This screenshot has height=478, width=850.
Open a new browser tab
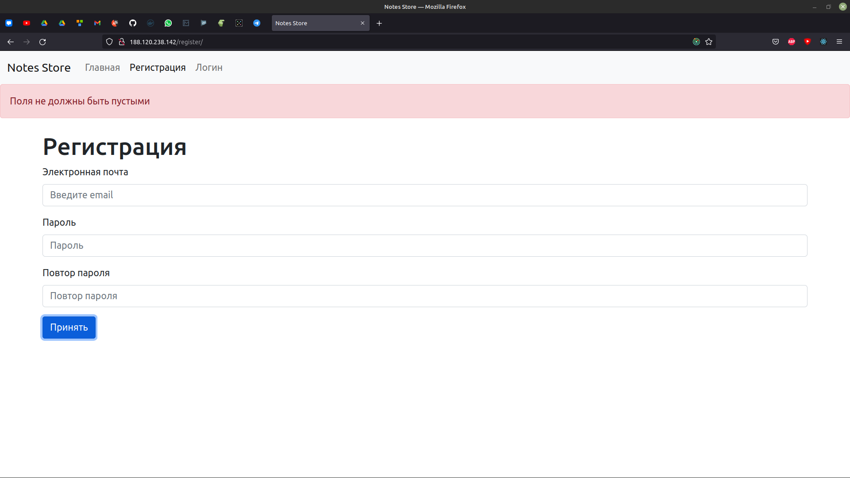coord(379,23)
